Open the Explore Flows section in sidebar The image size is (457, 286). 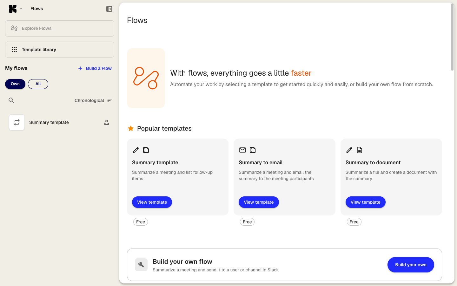click(59, 28)
